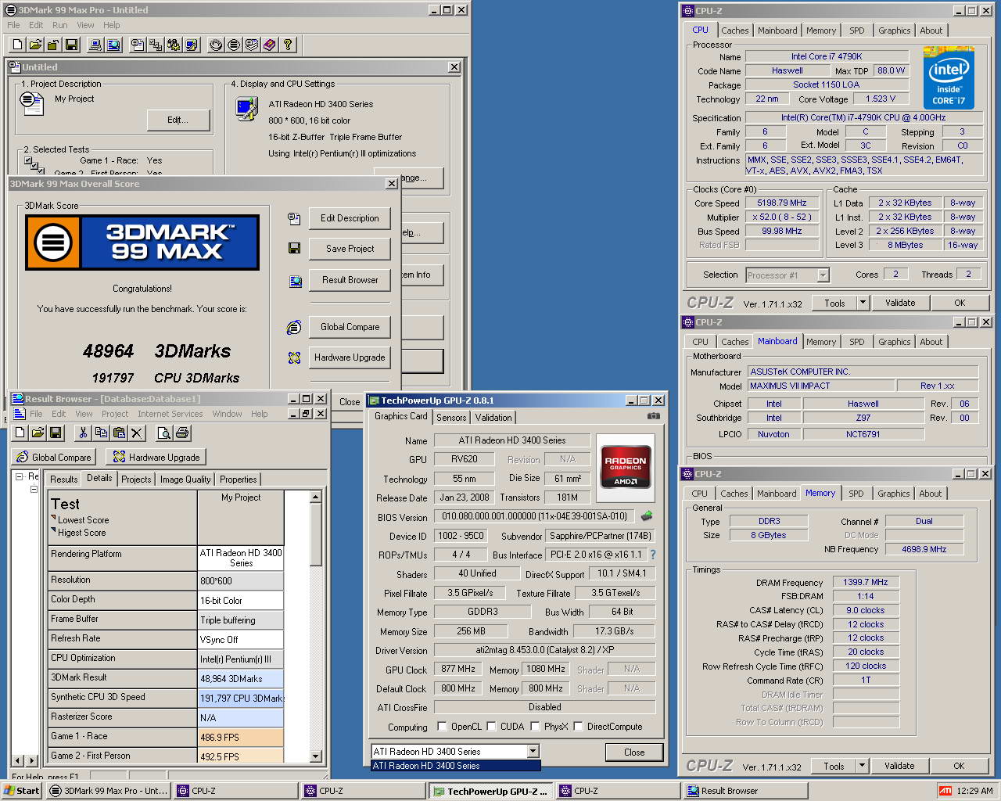Toggle CUDA checkbox in GPU-Z
The image size is (1001, 801).
tap(491, 726)
